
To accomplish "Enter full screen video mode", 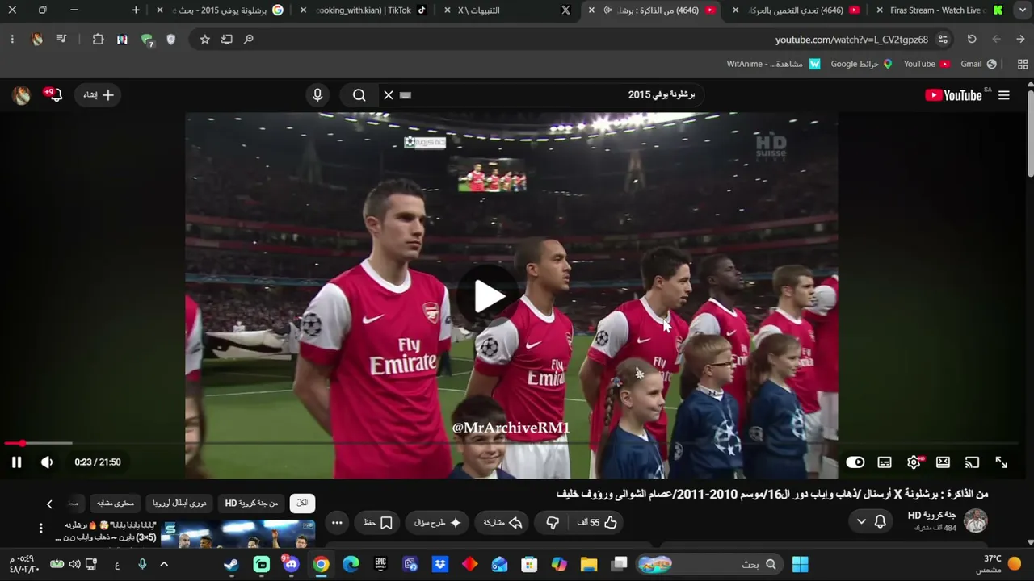I will (1001, 462).
